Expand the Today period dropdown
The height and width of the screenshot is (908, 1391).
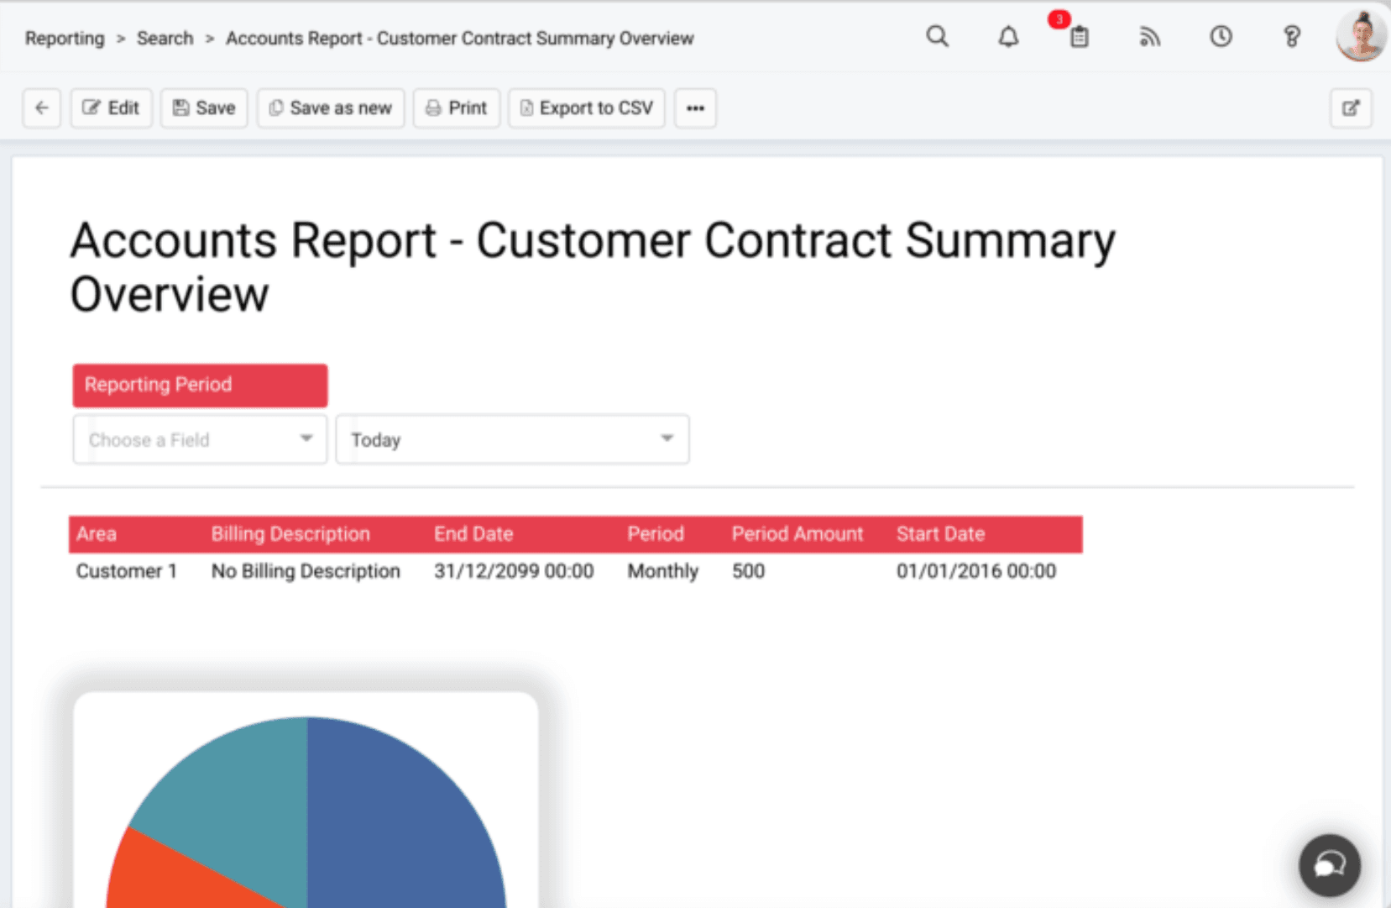(512, 439)
